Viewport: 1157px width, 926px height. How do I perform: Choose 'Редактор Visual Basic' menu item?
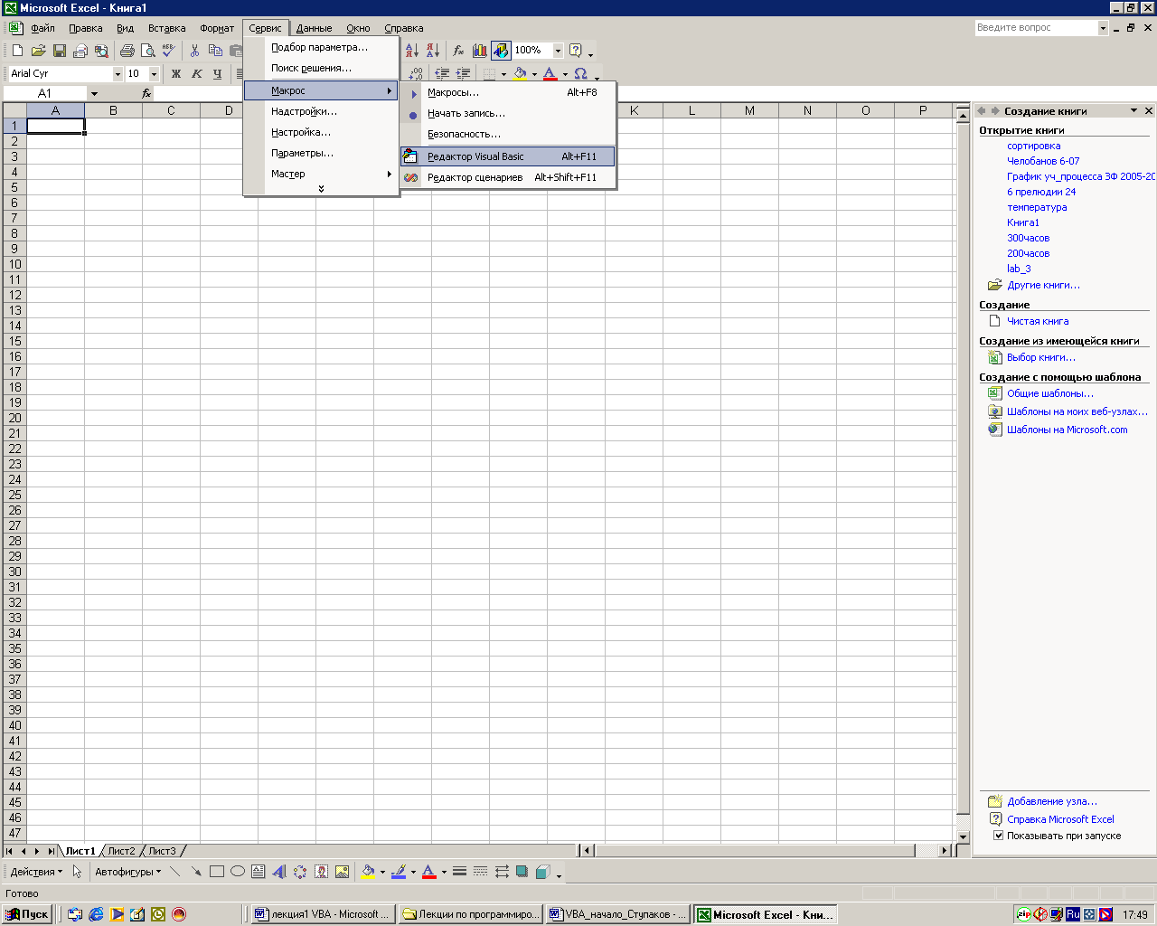tap(508, 156)
